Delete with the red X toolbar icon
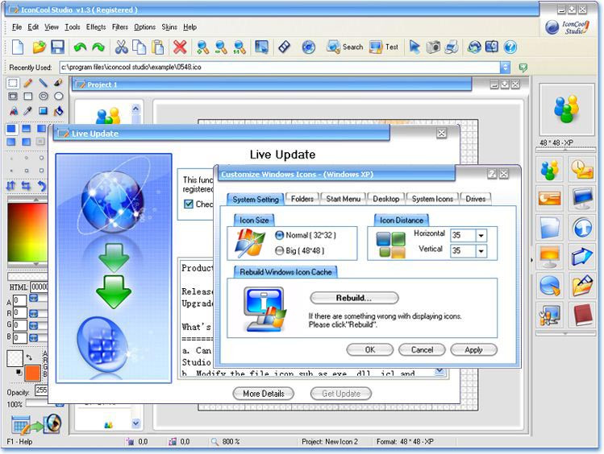Screen dimensions: 604x454 coord(180,47)
